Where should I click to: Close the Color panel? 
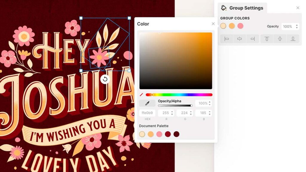(x=213, y=24)
